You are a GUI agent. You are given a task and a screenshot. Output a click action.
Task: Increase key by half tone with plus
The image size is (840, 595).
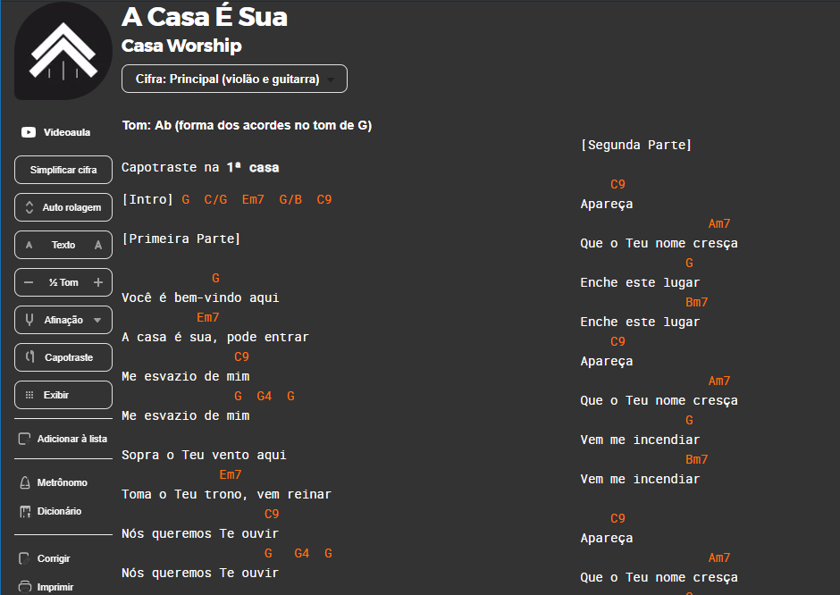tap(98, 282)
